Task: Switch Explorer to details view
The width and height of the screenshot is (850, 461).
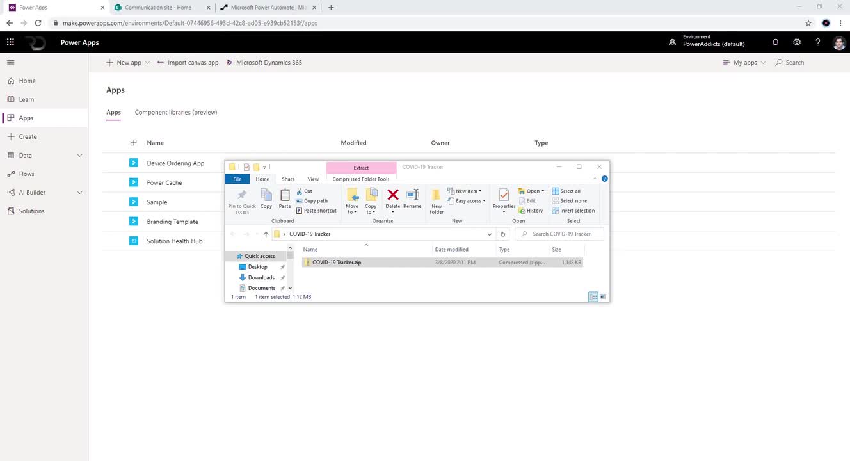Action: tap(593, 297)
